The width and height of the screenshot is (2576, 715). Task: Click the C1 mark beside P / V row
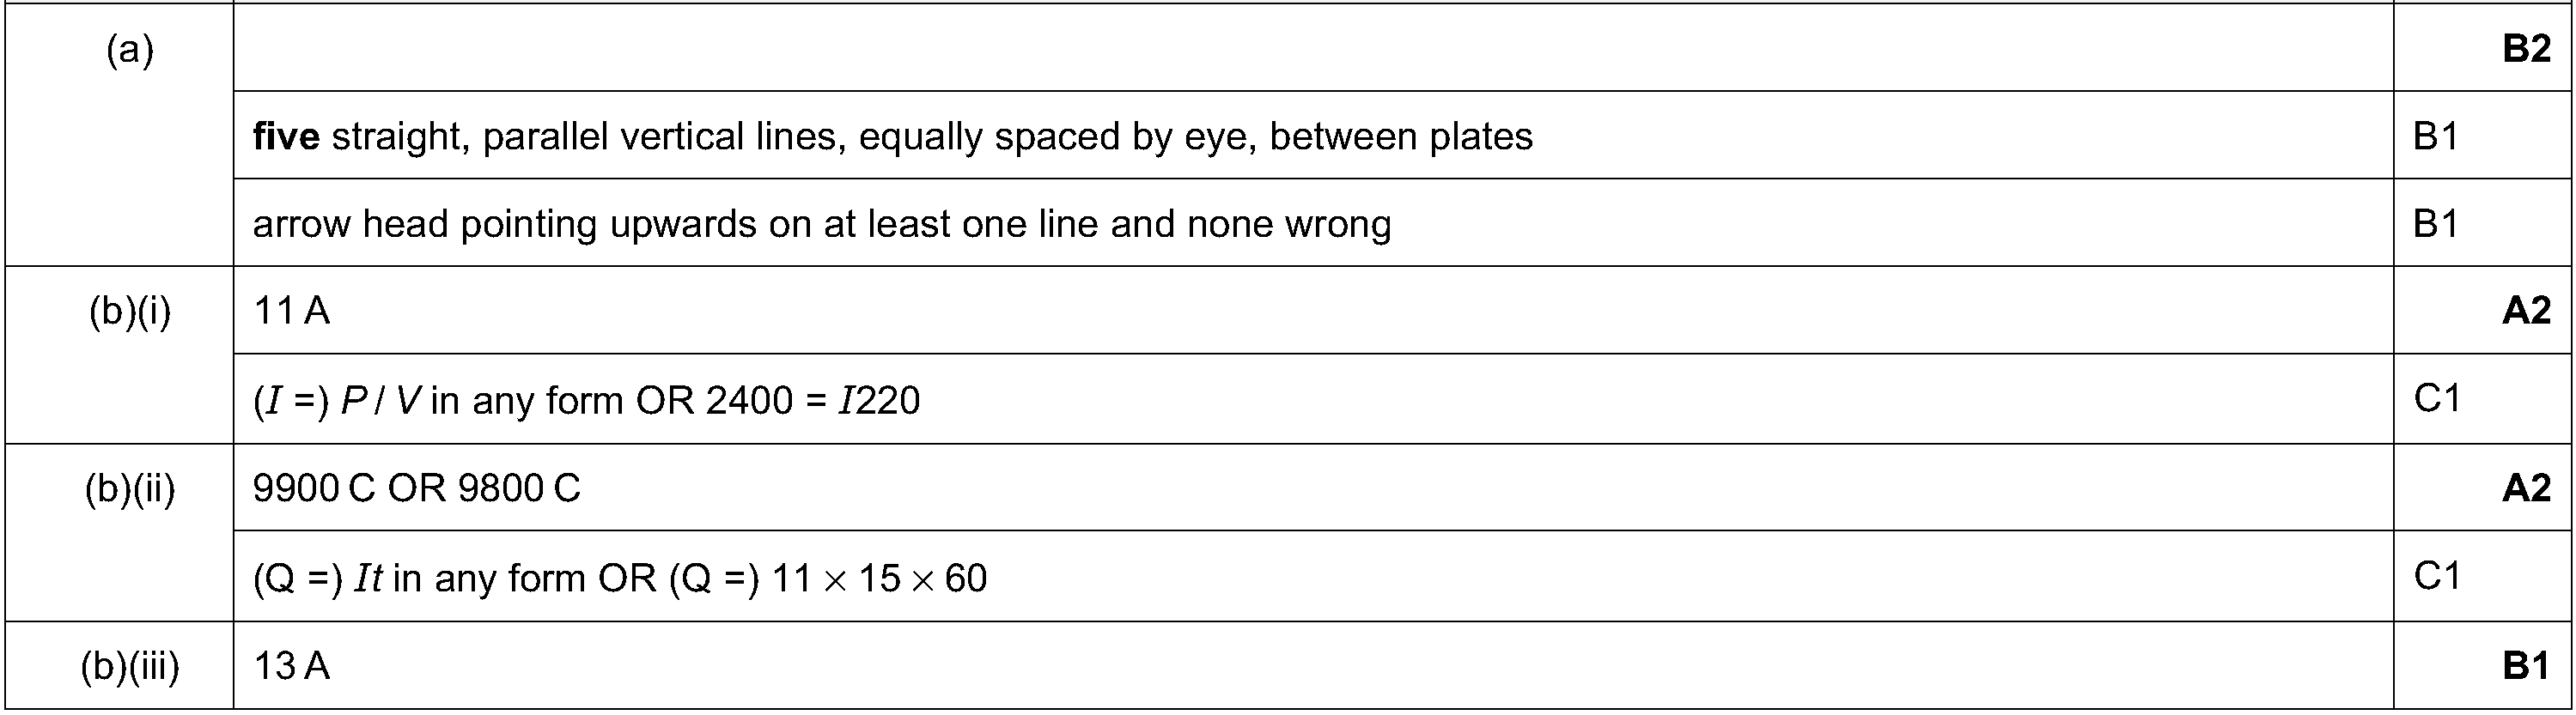pyautogui.click(x=2437, y=398)
